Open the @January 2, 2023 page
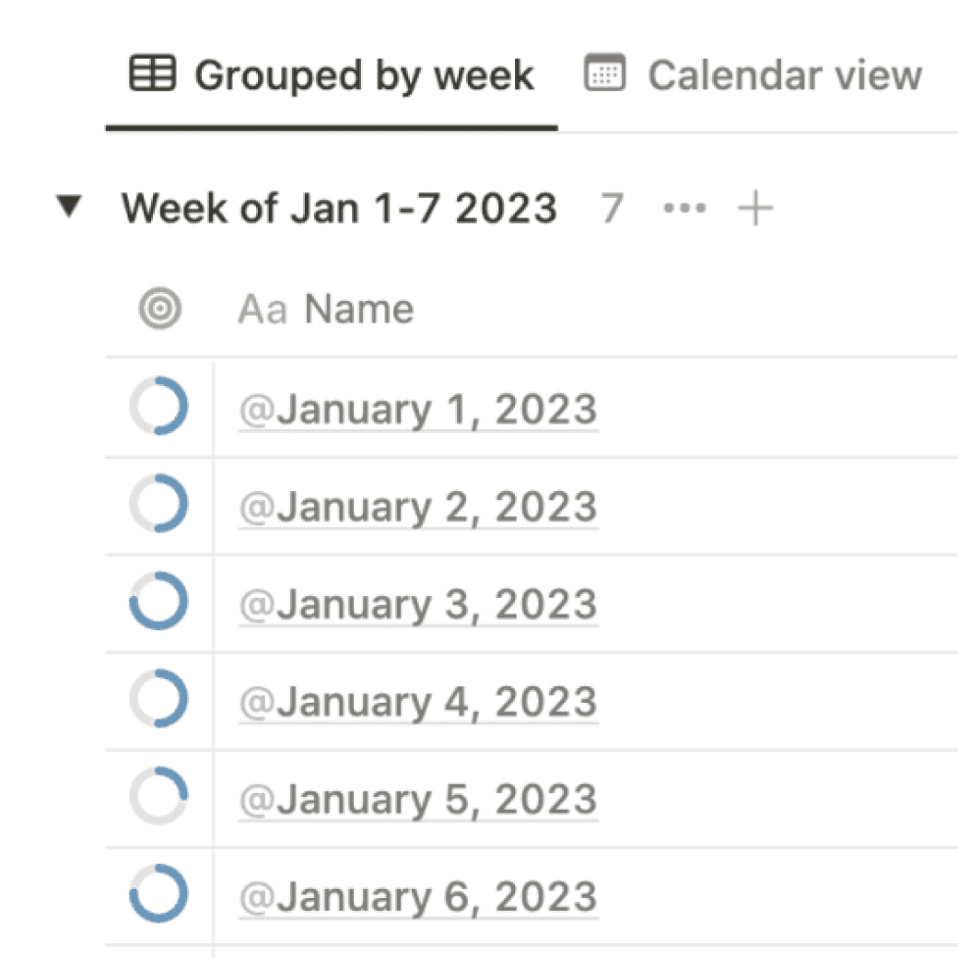The width and height of the screenshot is (958, 958). click(x=418, y=508)
